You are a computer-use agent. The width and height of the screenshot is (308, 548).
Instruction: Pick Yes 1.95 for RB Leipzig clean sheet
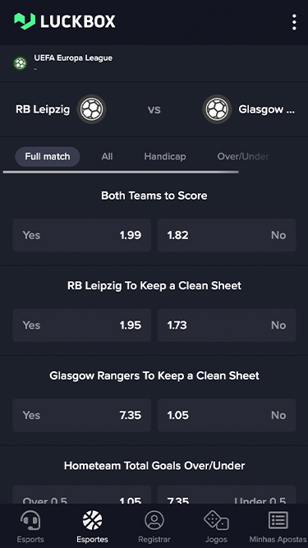pos(82,325)
